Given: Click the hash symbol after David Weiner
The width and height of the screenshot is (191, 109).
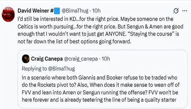Looking at the screenshot, I should click(x=52, y=11).
